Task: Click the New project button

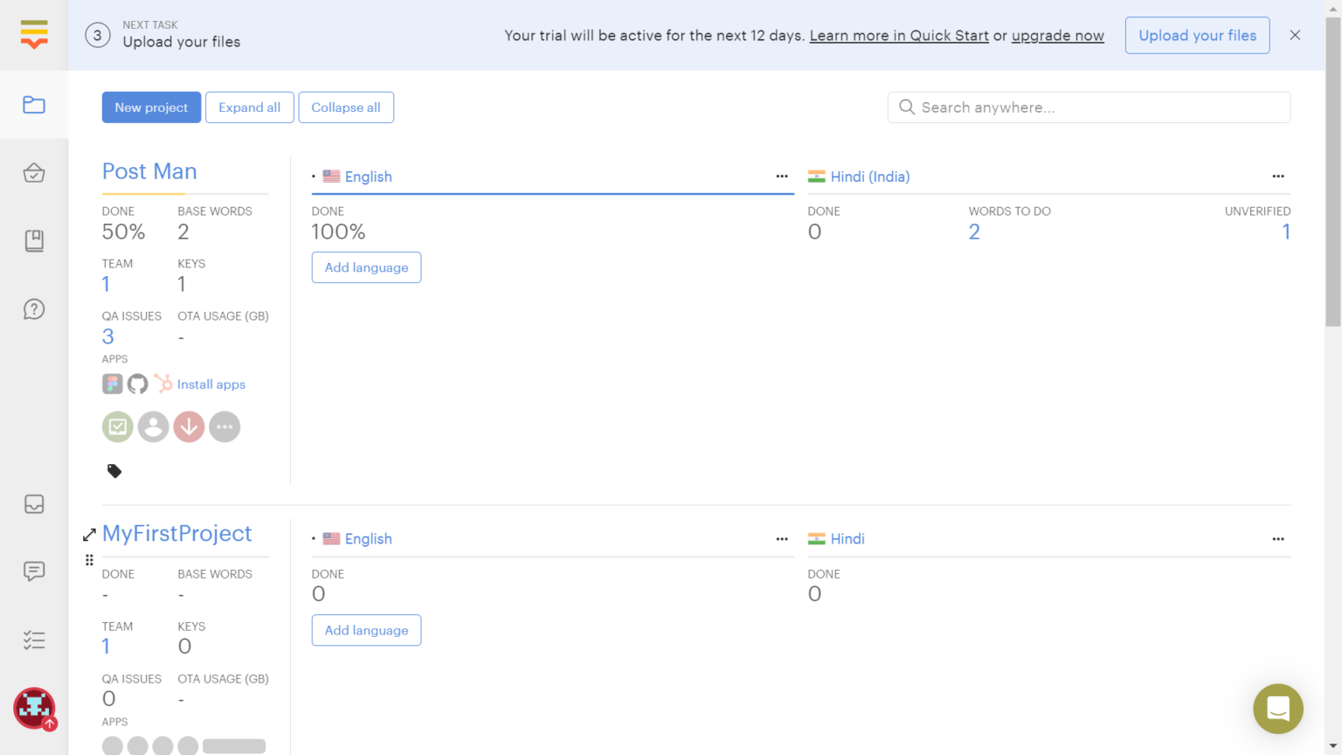Action: (151, 107)
